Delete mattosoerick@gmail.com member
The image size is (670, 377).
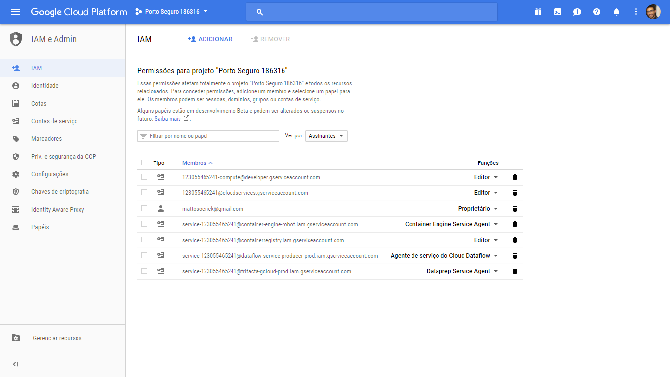click(515, 209)
